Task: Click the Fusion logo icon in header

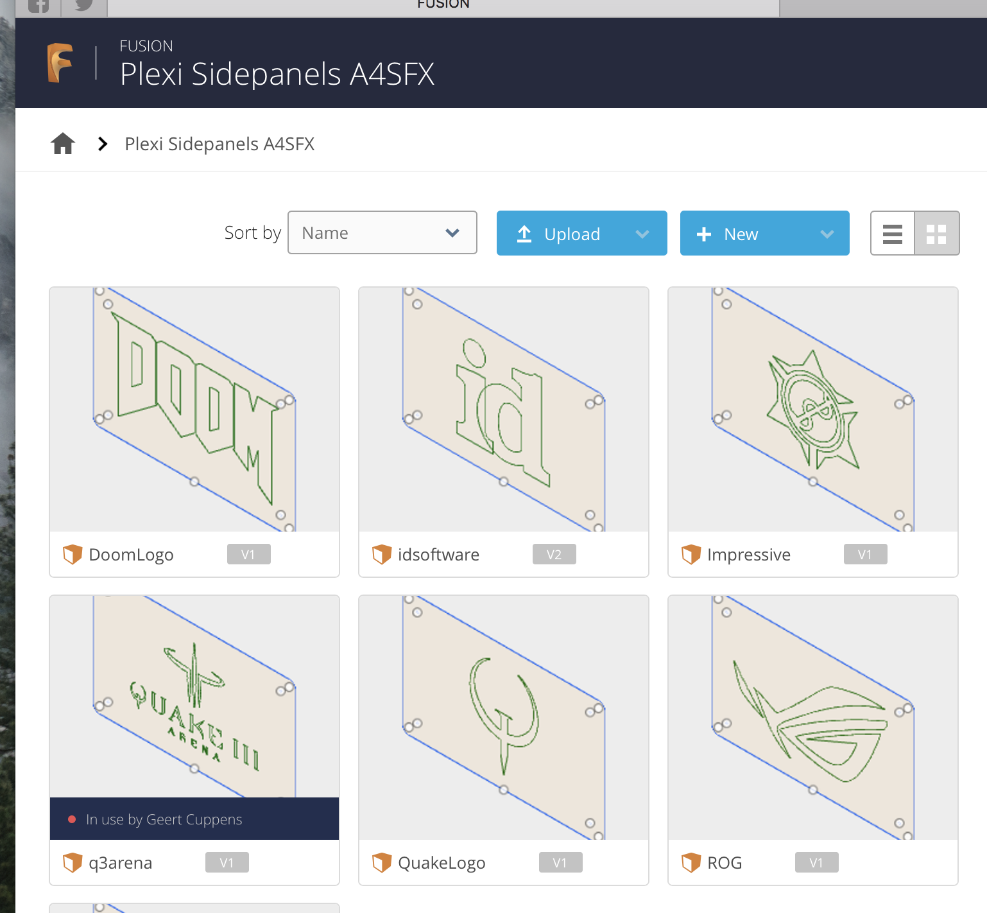Action: [x=60, y=63]
